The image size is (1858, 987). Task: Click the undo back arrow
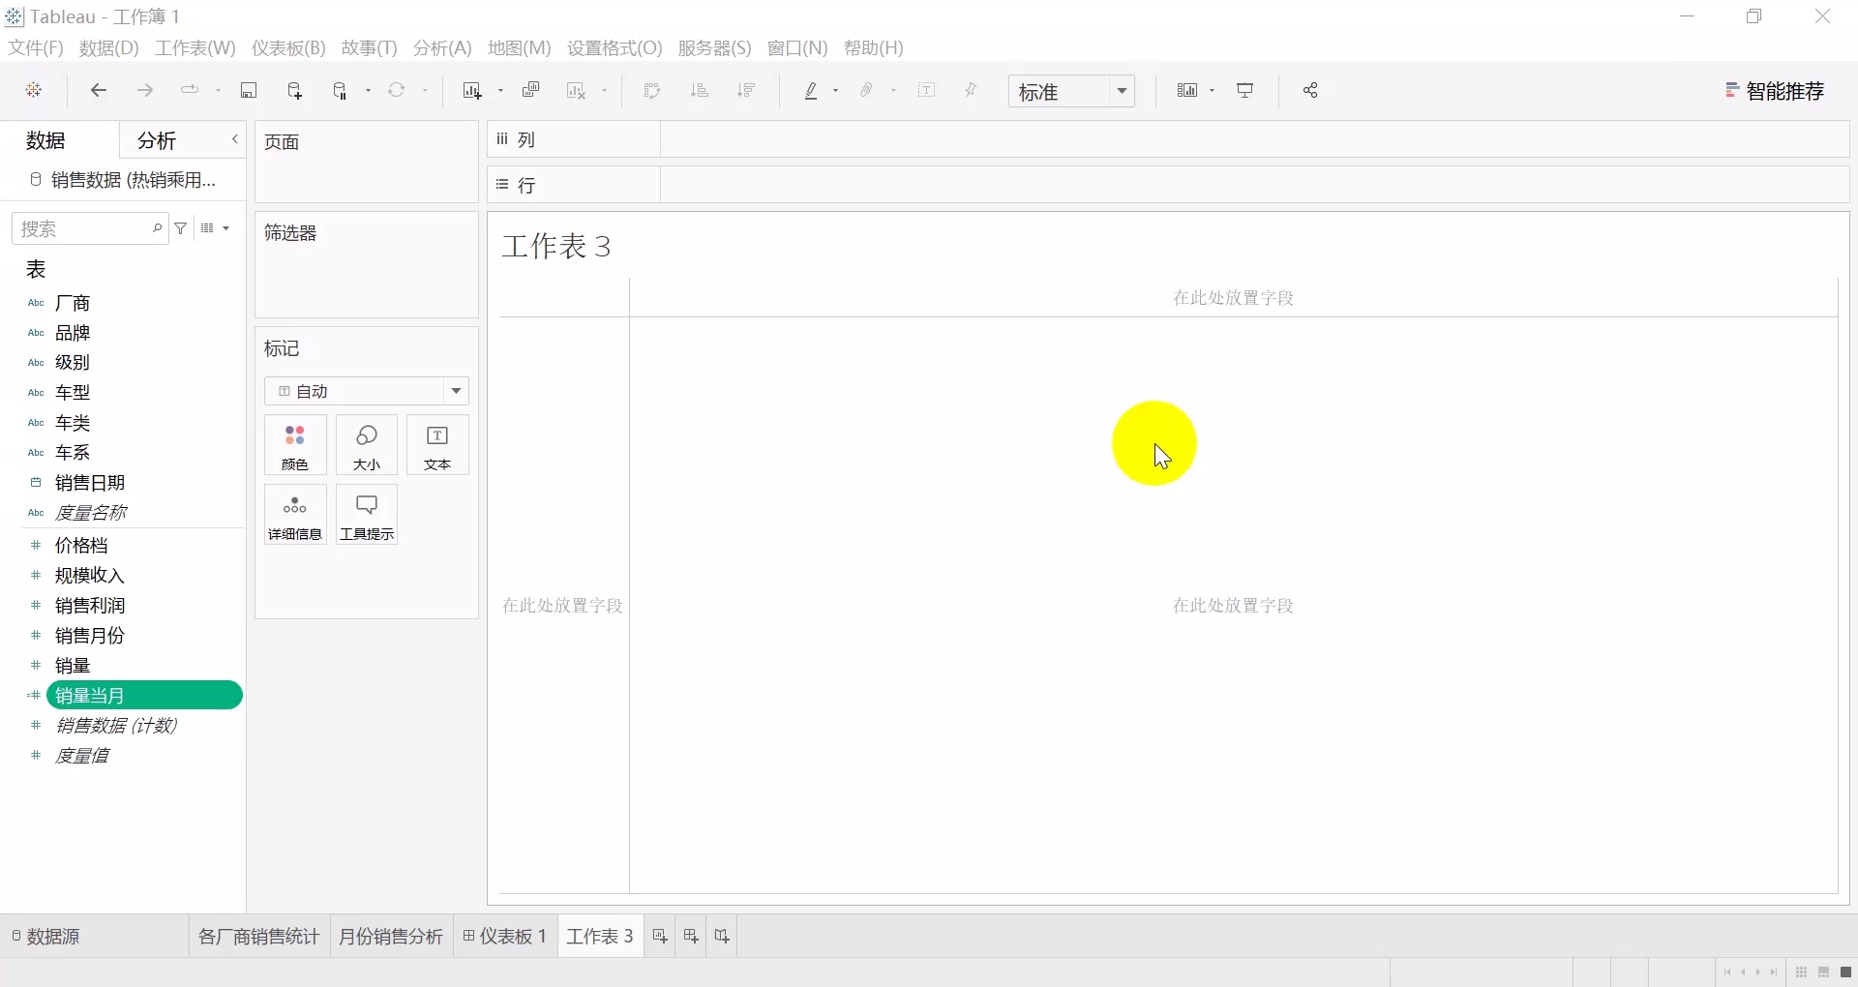tap(99, 91)
